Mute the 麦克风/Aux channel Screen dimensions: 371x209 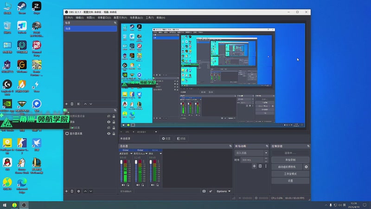[138, 185]
